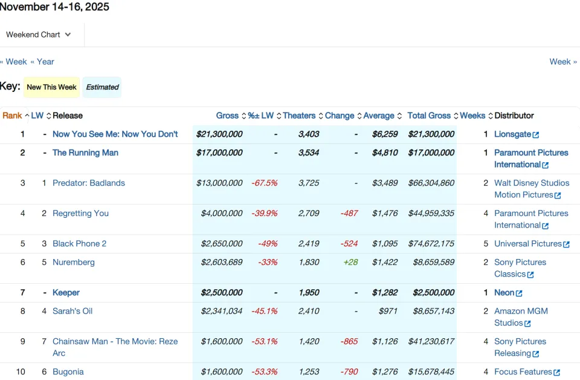The image size is (580, 380).
Task: Sort by Average column sort arrows
Action: (x=399, y=116)
